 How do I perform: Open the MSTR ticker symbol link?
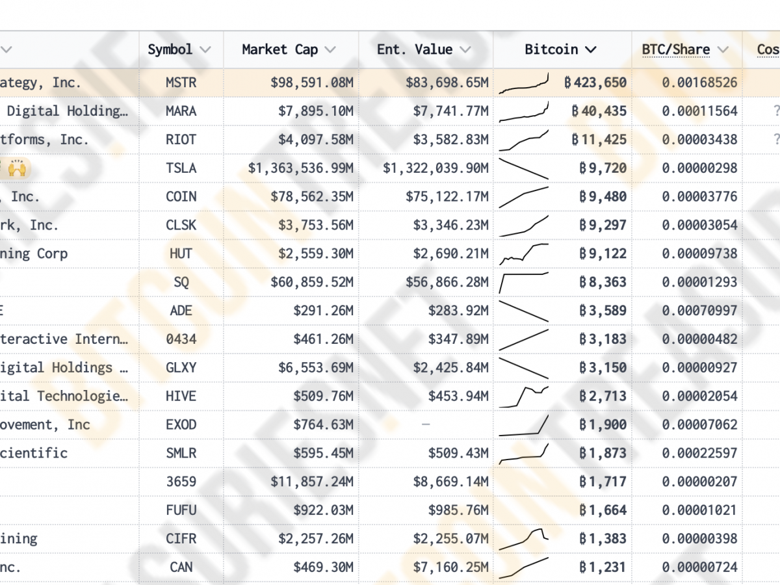pyautogui.click(x=181, y=82)
